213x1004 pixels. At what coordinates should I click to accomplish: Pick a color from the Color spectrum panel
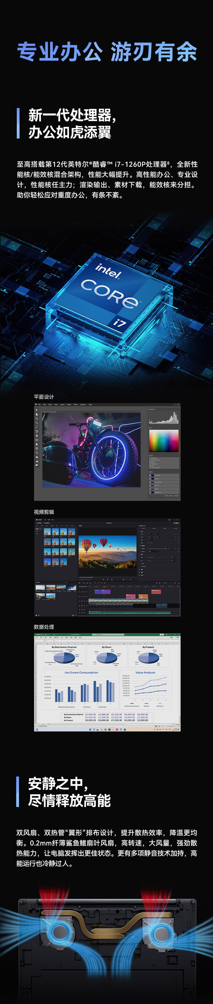pyautogui.click(x=164, y=441)
